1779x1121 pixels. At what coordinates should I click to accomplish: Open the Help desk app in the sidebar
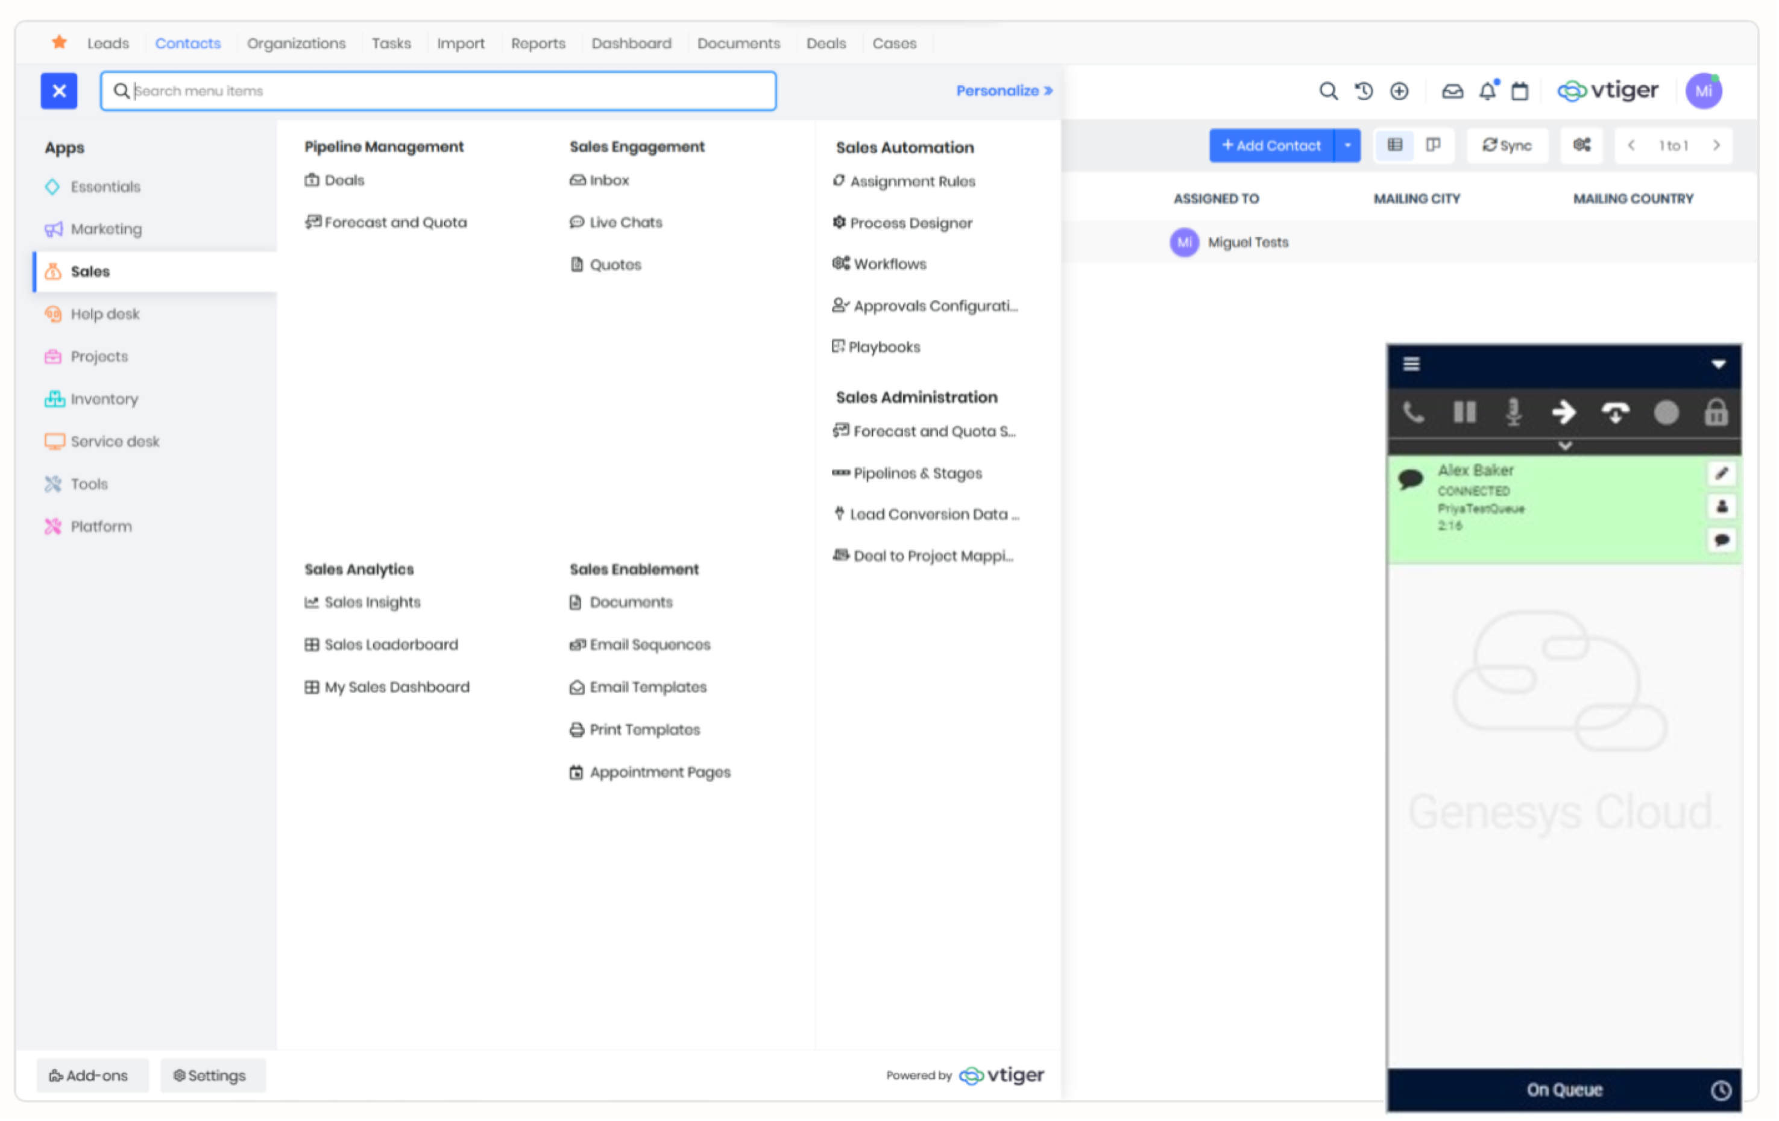(x=104, y=313)
